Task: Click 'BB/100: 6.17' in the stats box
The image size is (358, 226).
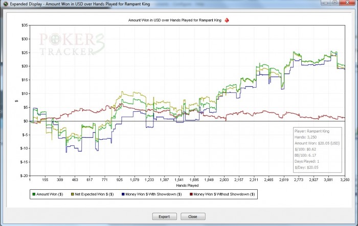Action: coord(305,156)
